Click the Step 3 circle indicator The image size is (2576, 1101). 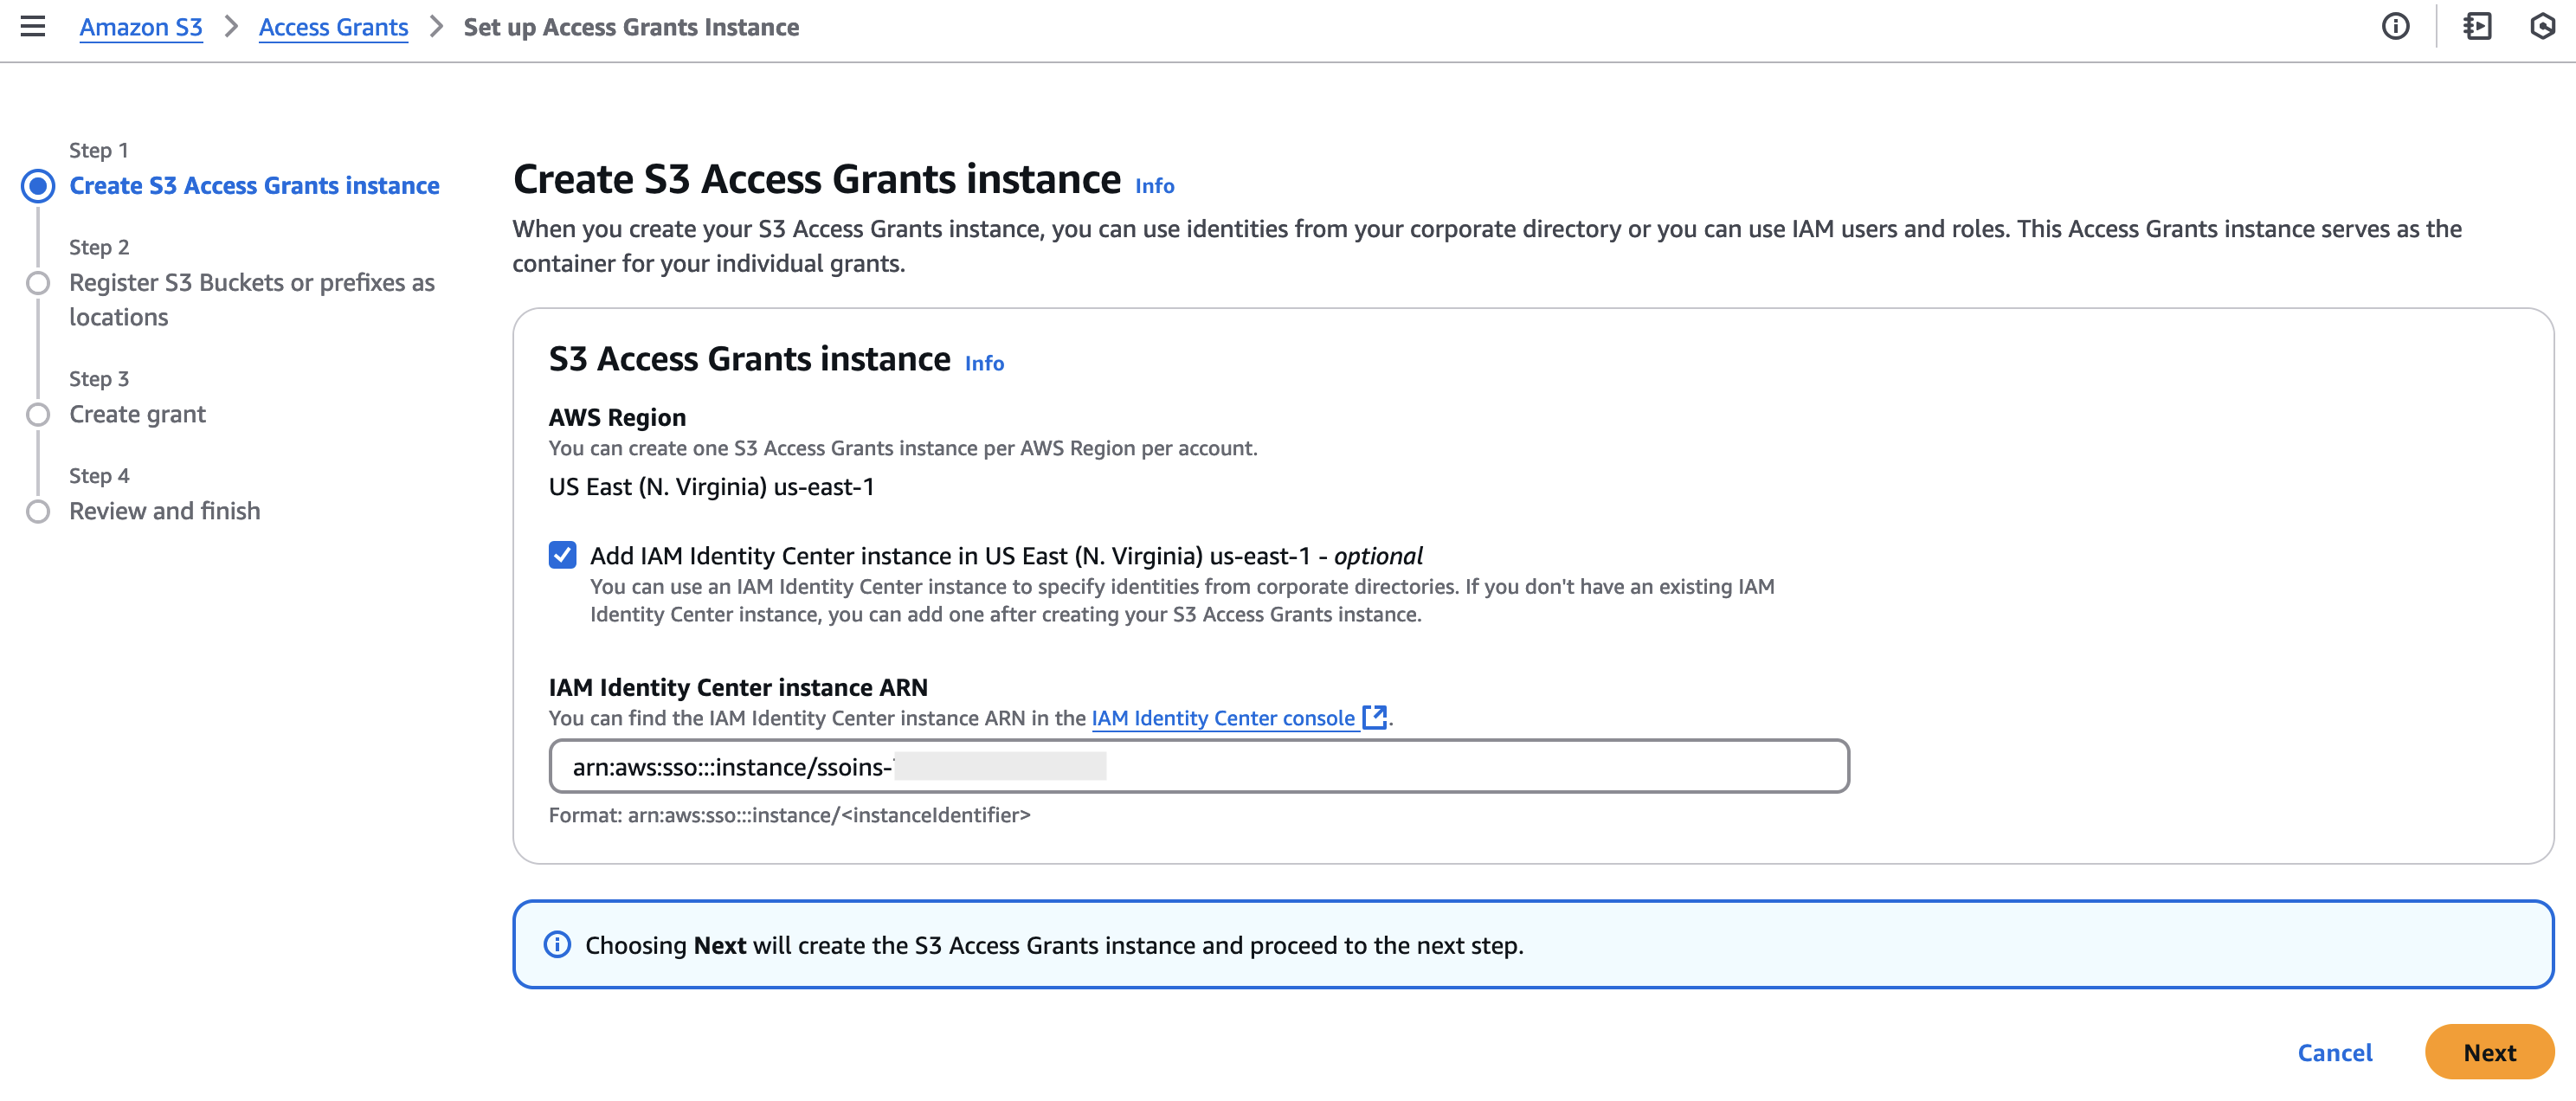pos(38,413)
